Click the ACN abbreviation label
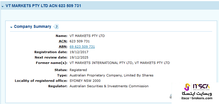 point(63,41)
